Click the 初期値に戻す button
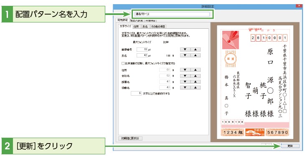 (130, 139)
